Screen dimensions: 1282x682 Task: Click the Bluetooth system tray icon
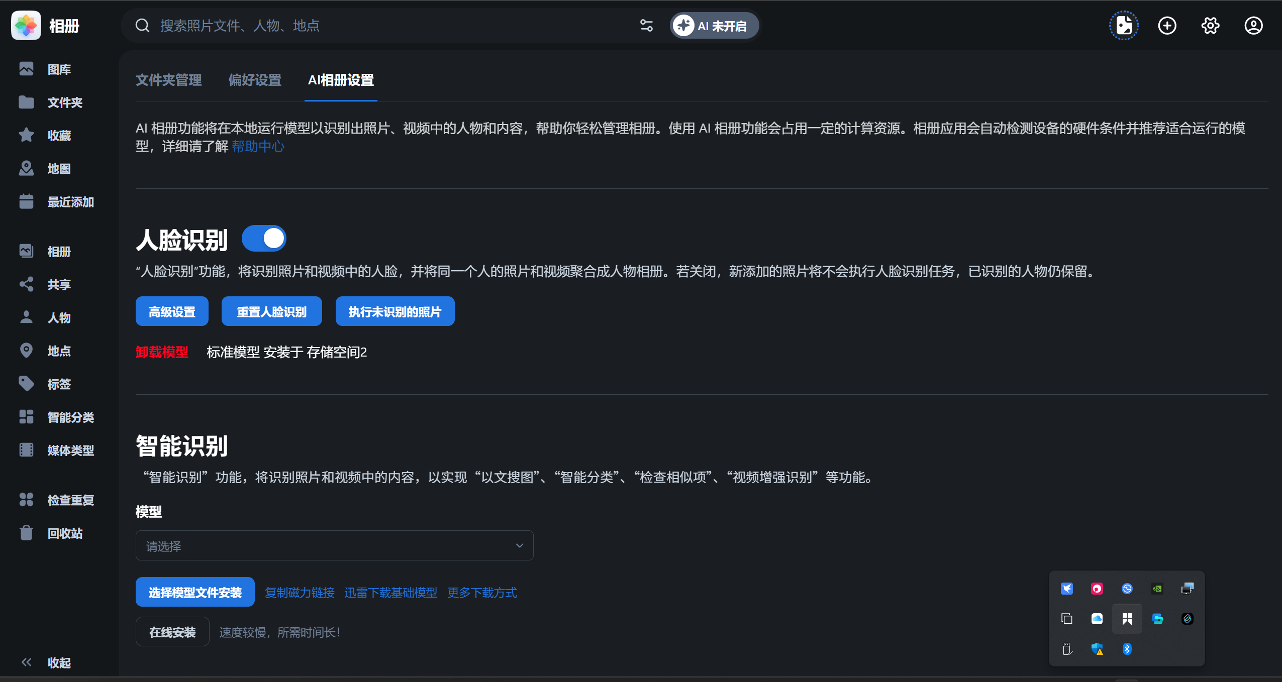(1127, 649)
